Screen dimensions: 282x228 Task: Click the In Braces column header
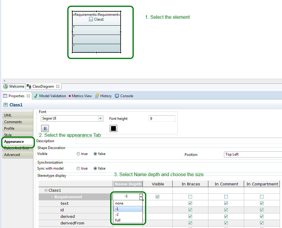pyautogui.click(x=191, y=184)
